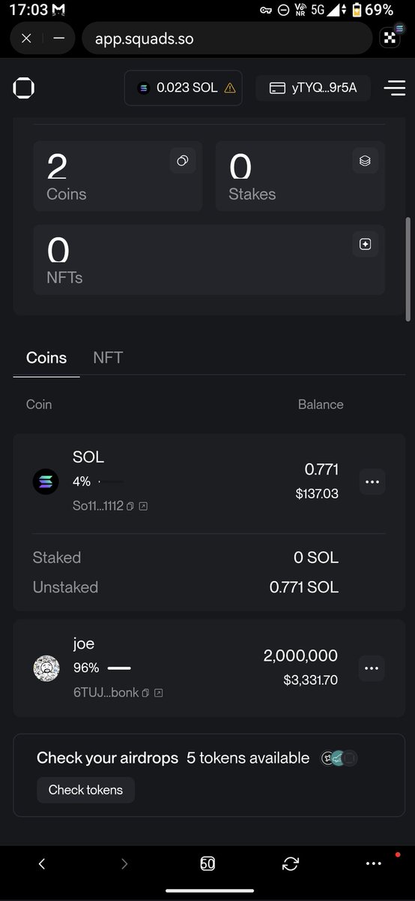
Task: Click the NFTs card sparkle icon
Action: [x=365, y=244]
